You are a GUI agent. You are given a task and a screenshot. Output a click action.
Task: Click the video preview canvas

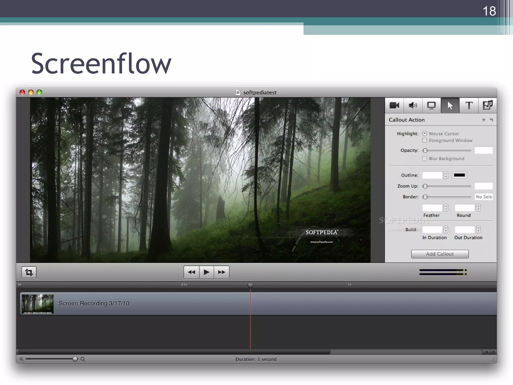point(200,180)
